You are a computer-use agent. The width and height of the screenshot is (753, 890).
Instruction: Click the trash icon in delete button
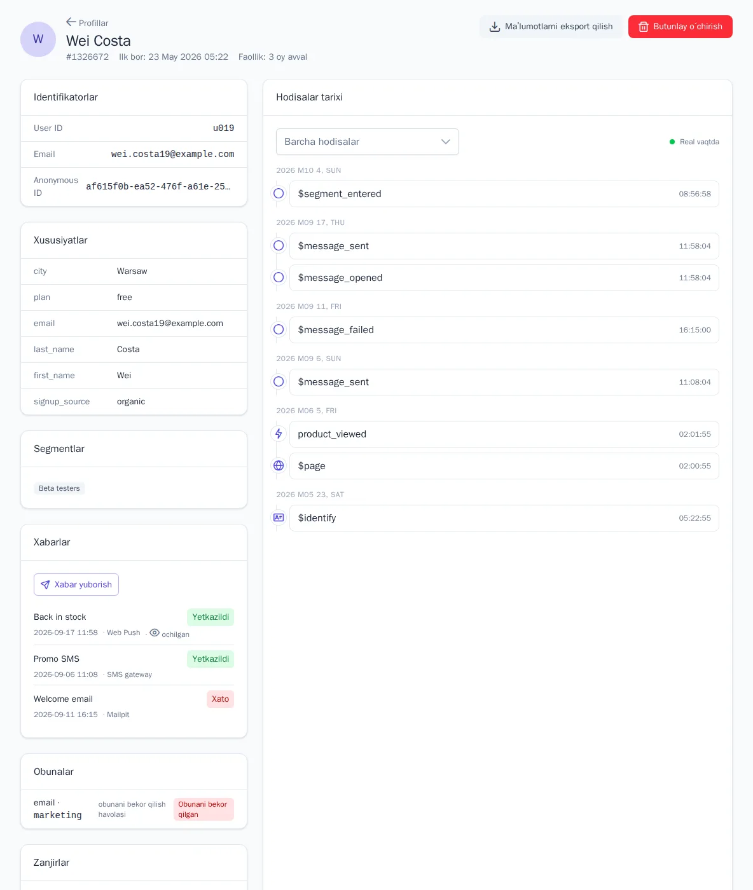(643, 27)
